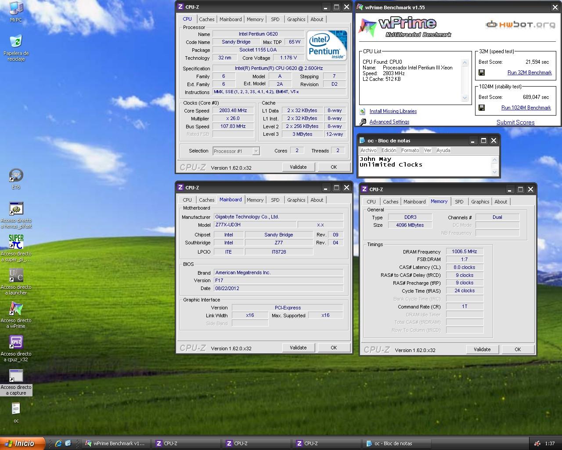The width and height of the screenshot is (562, 450).
Task: Open Ayuda menu in Bloc de notas
Action: 443,150
